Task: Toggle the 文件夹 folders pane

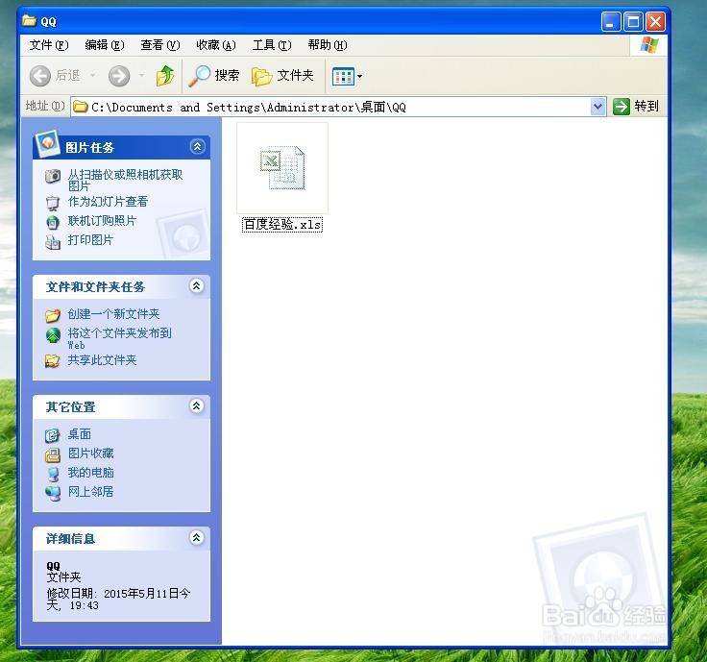Action: [x=282, y=75]
